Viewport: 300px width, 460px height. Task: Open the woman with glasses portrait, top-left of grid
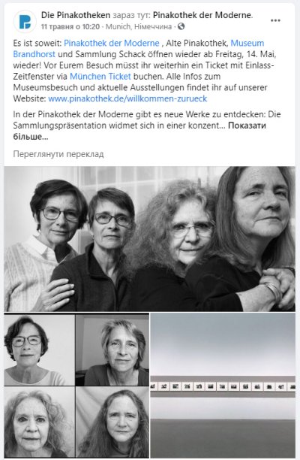coord(39,349)
